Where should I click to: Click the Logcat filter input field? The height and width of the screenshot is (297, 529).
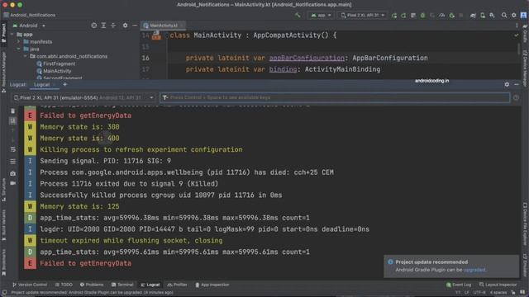[x=335, y=97]
